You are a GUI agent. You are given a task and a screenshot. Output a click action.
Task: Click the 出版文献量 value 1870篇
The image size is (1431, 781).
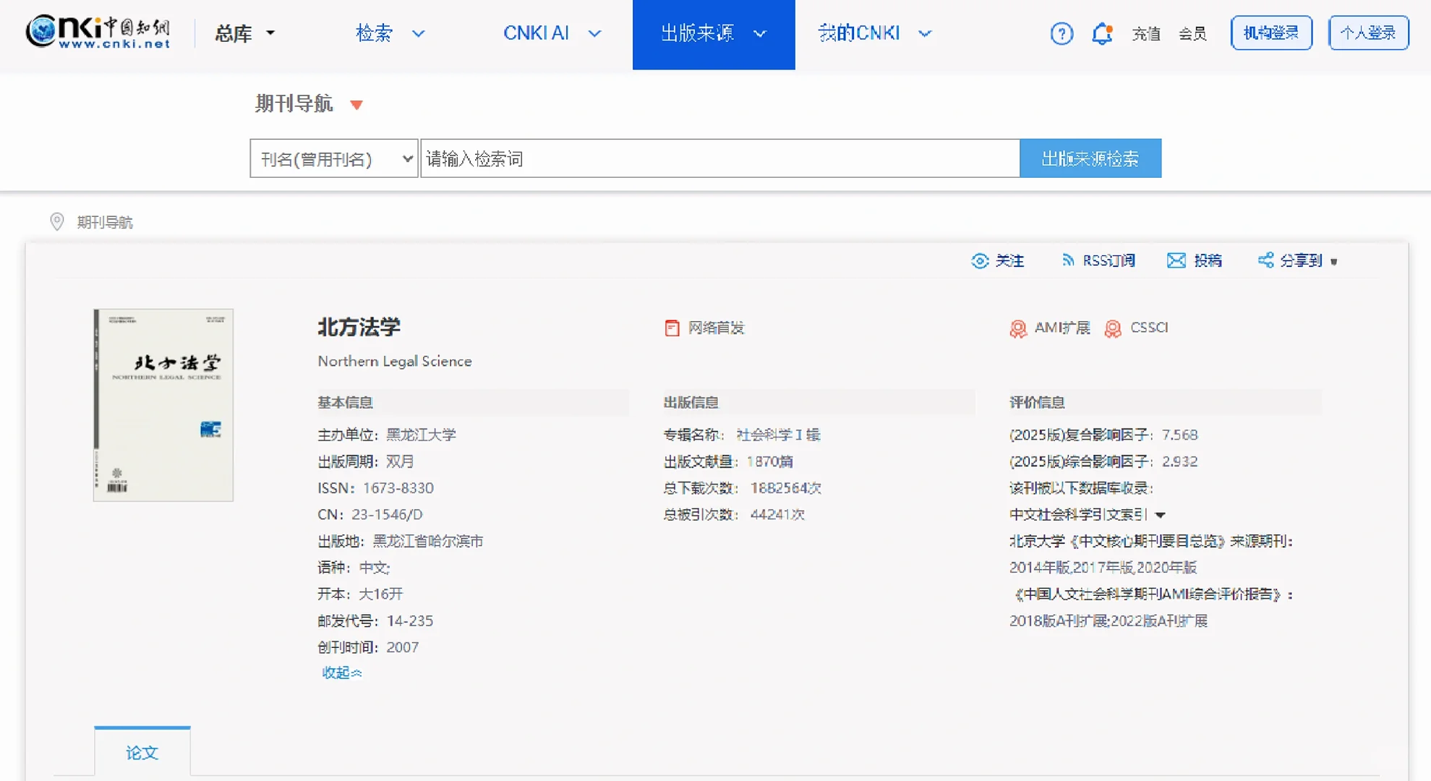pos(770,461)
